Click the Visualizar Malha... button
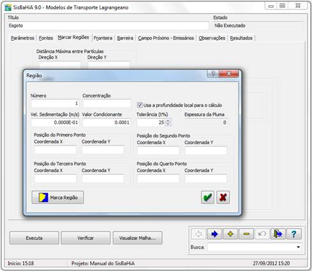This screenshot has width=312, height=271. [137, 238]
